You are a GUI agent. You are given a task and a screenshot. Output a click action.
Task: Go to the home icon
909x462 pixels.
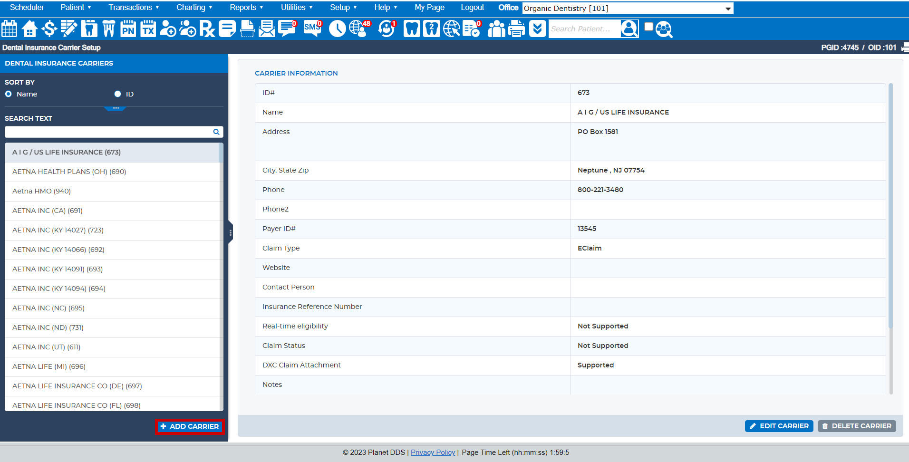coord(29,29)
